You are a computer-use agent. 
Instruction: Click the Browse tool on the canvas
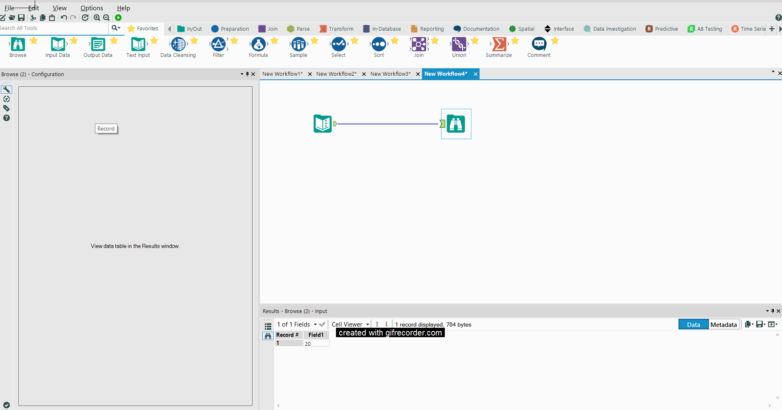456,124
